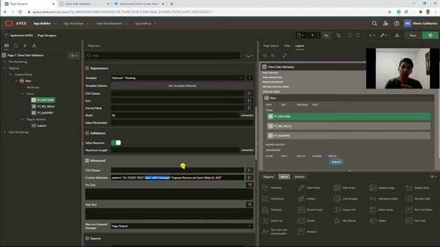Select the Date Picker item in gallery

point(344,187)
